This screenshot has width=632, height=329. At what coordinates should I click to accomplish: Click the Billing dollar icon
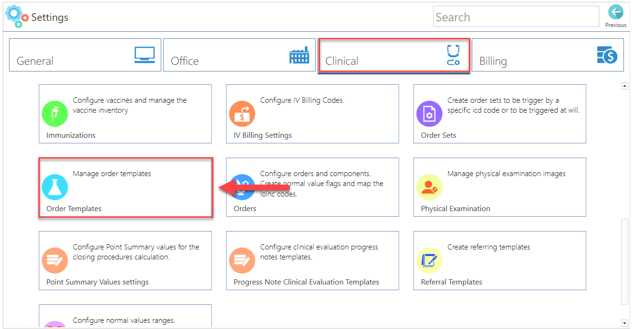point(607,55)
